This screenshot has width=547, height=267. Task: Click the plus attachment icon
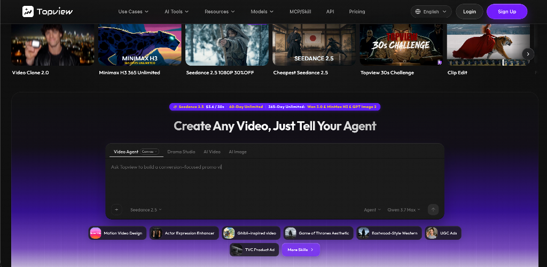(x=116, y=210)
